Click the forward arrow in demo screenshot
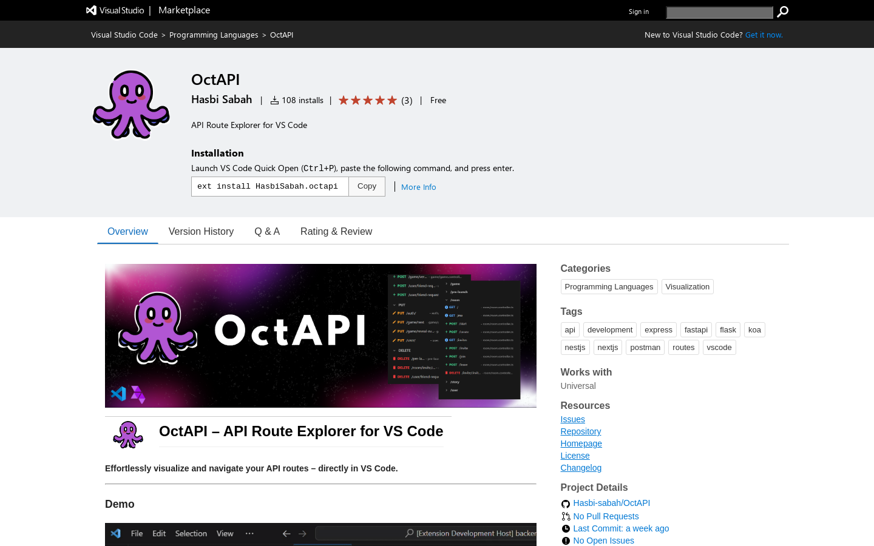874x546 pixels. coord(302,534)
